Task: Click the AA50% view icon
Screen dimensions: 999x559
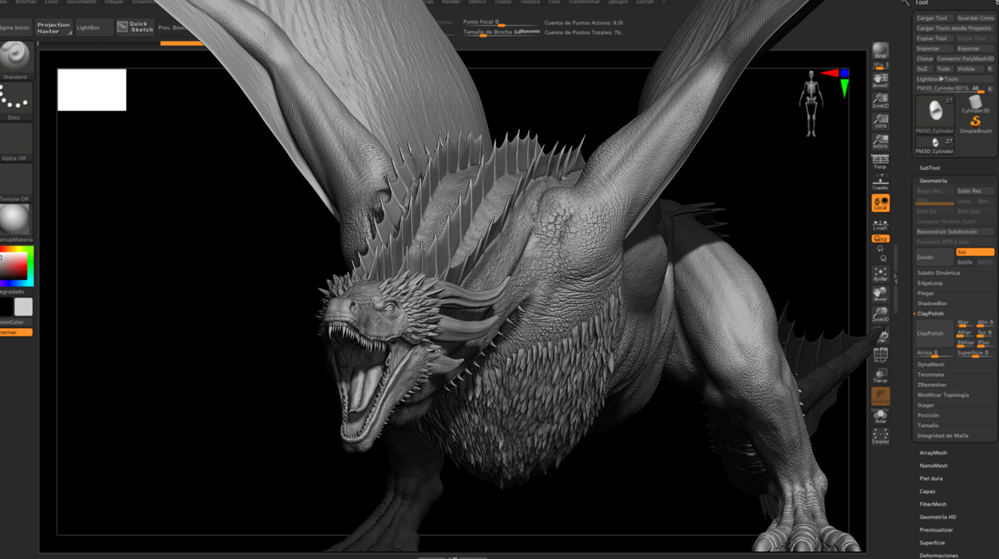Action: pyautogui.click(x=880, y=140)
